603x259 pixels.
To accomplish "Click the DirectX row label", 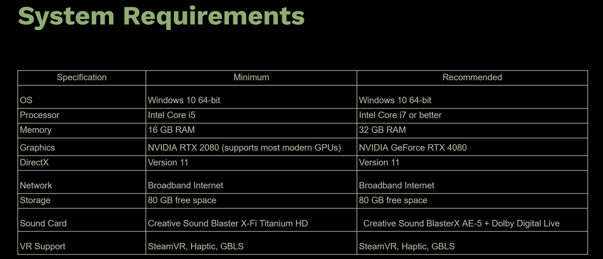I will point(34,163).
